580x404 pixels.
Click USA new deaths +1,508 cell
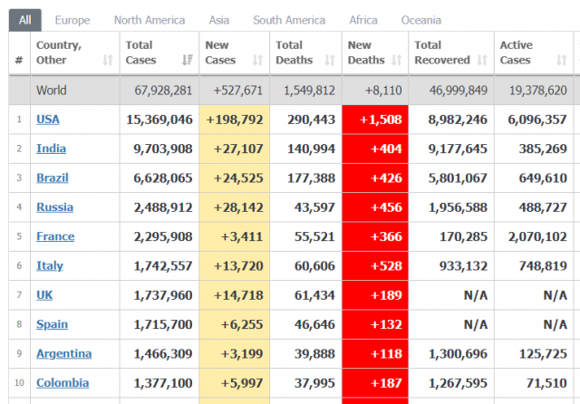[x=375, y=120]
